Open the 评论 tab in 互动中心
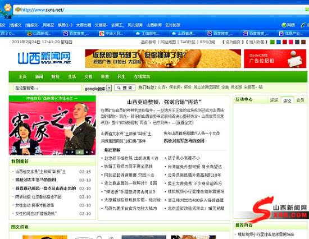309x239 pixels. click(x=287, y=100)
